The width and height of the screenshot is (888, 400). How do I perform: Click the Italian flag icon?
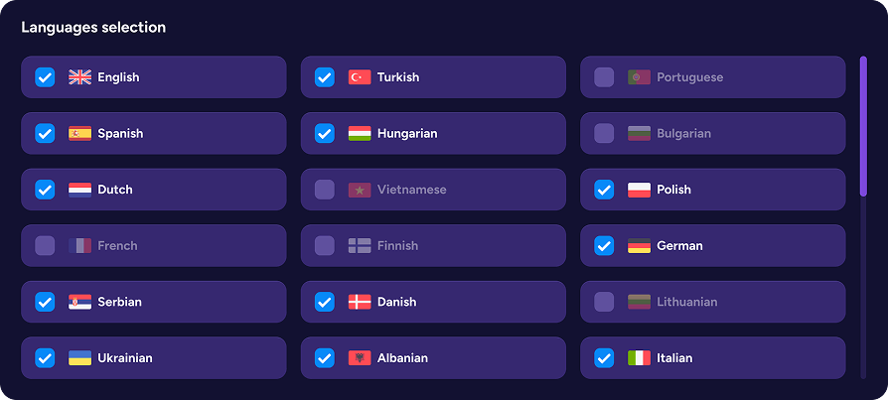tap(639, 358)
